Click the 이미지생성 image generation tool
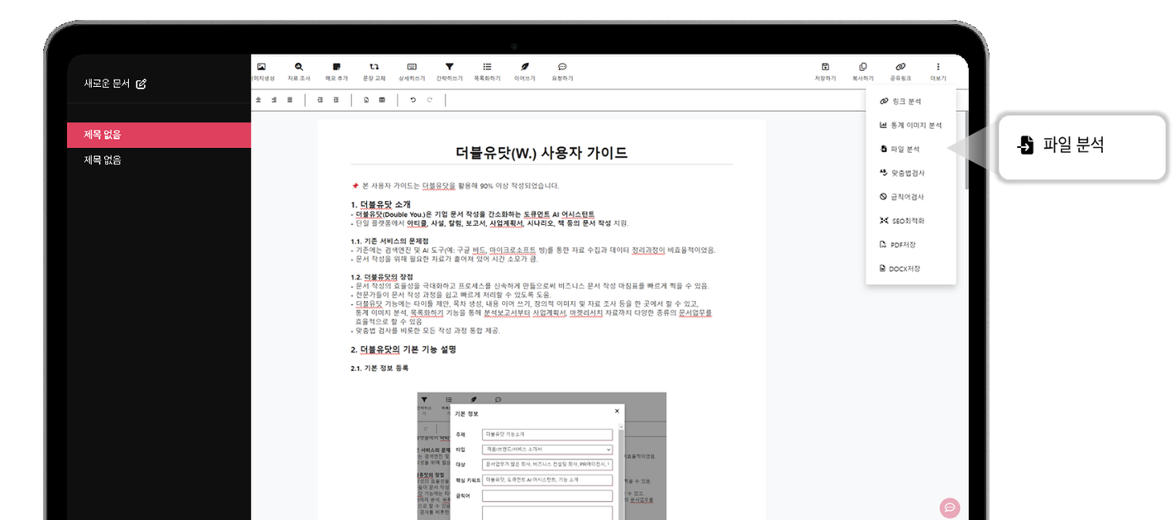 pos(261,71)
